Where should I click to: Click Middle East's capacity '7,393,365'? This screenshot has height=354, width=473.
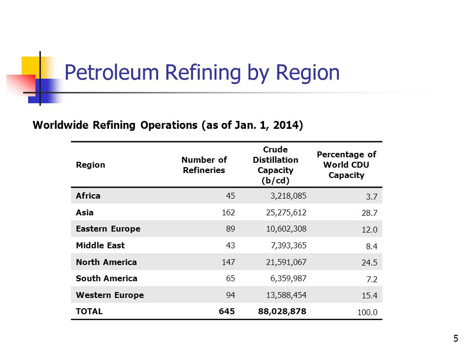tap(289, 246)
